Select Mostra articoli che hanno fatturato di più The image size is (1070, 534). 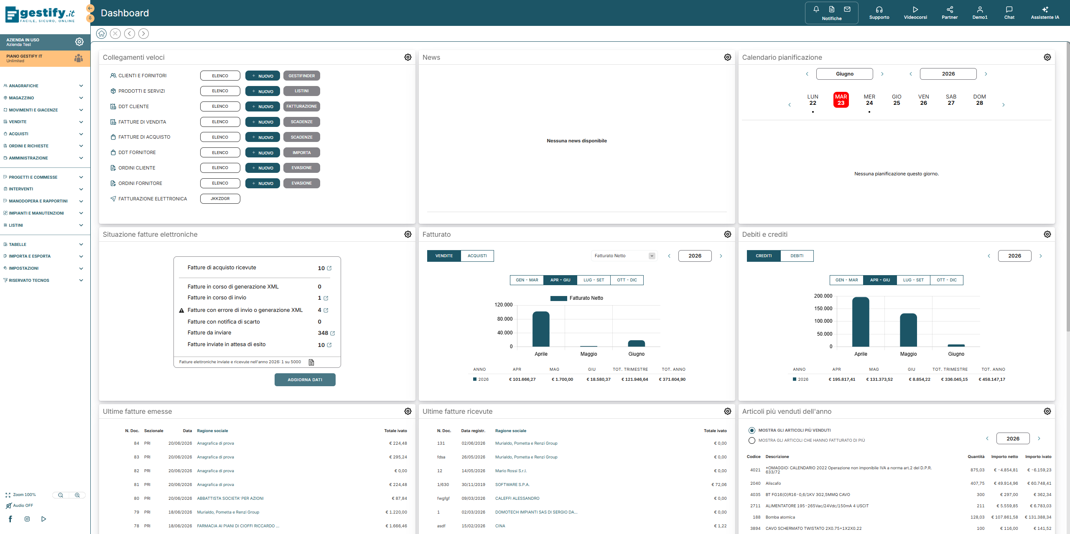[752, 440]
